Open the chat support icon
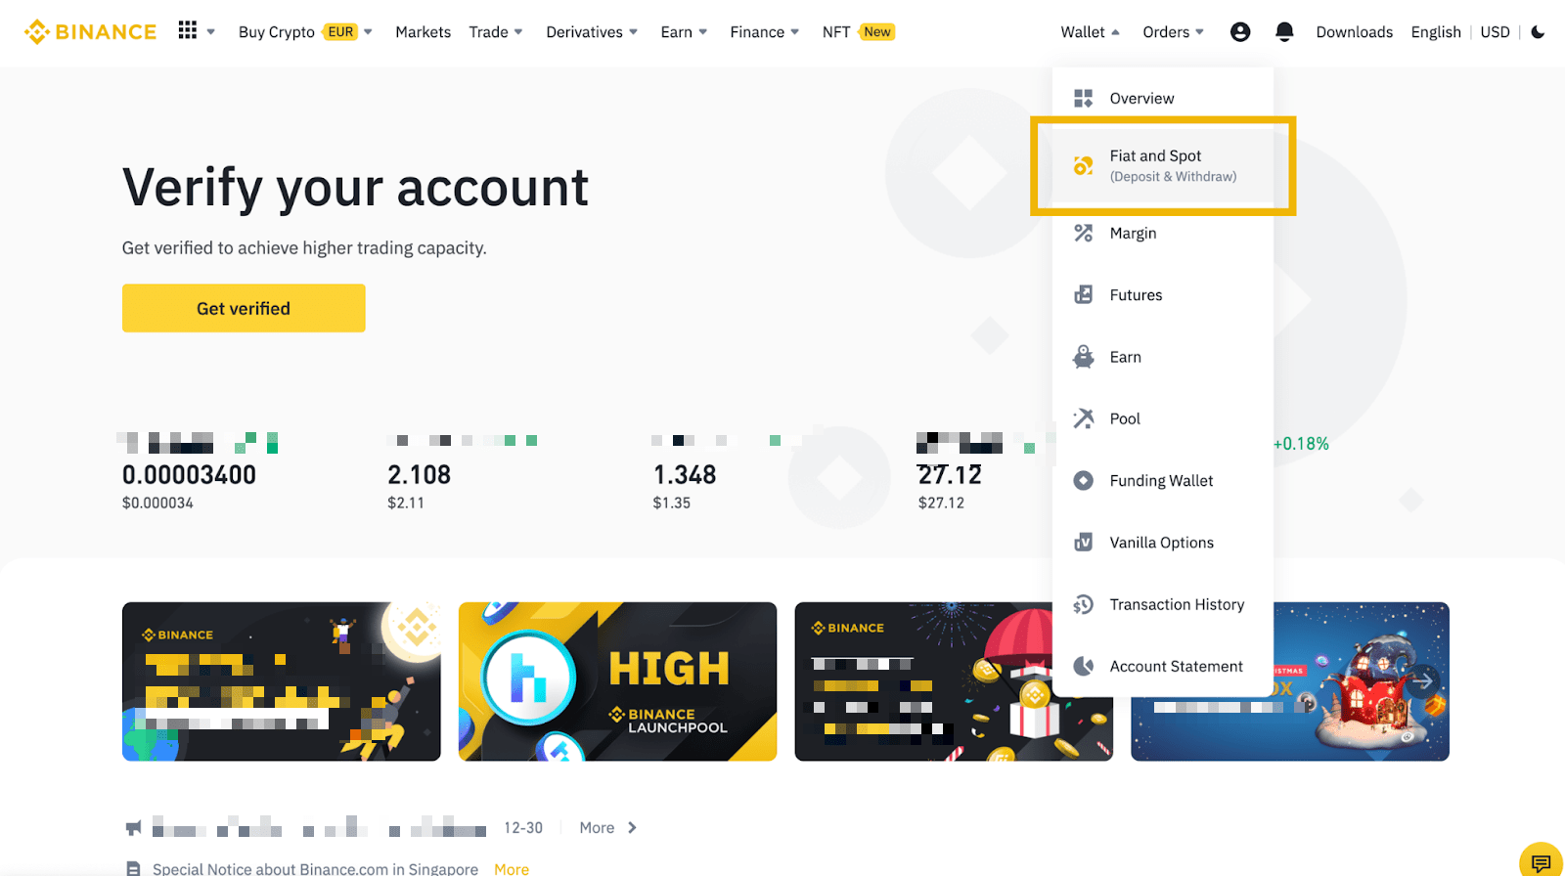 click(1542, 862)
